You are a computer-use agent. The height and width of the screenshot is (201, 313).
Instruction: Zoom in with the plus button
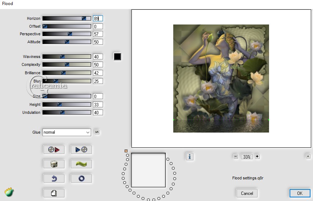(257, 157)
